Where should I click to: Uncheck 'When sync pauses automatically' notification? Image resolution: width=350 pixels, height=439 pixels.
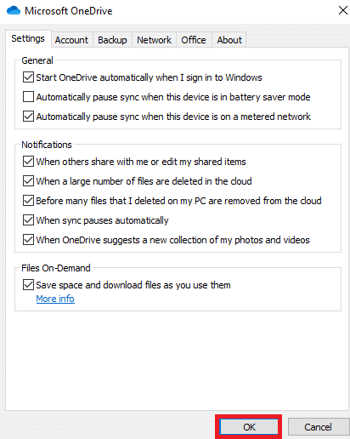pyautogui.click(x=28, y=220)
